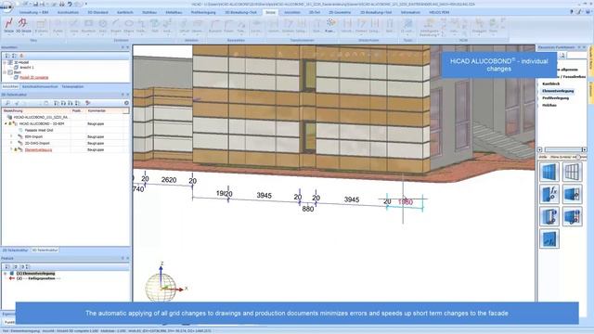This screenshot has height=334, width=594.
Task: Switch to the 2D-Teilestruktur bottom tab
Action: 16,250
